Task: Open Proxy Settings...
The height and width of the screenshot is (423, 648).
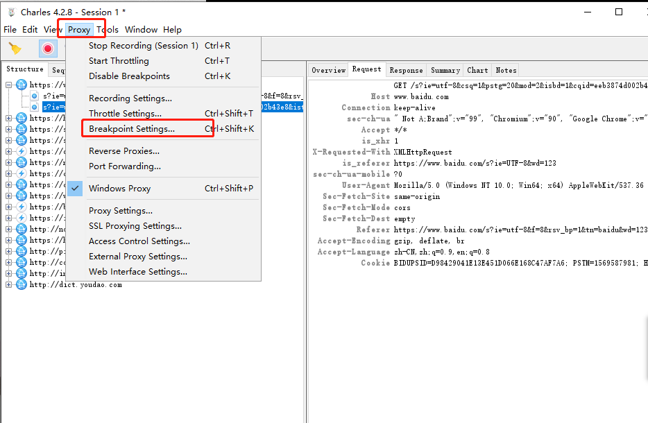Action: click(x=164, y=211)
